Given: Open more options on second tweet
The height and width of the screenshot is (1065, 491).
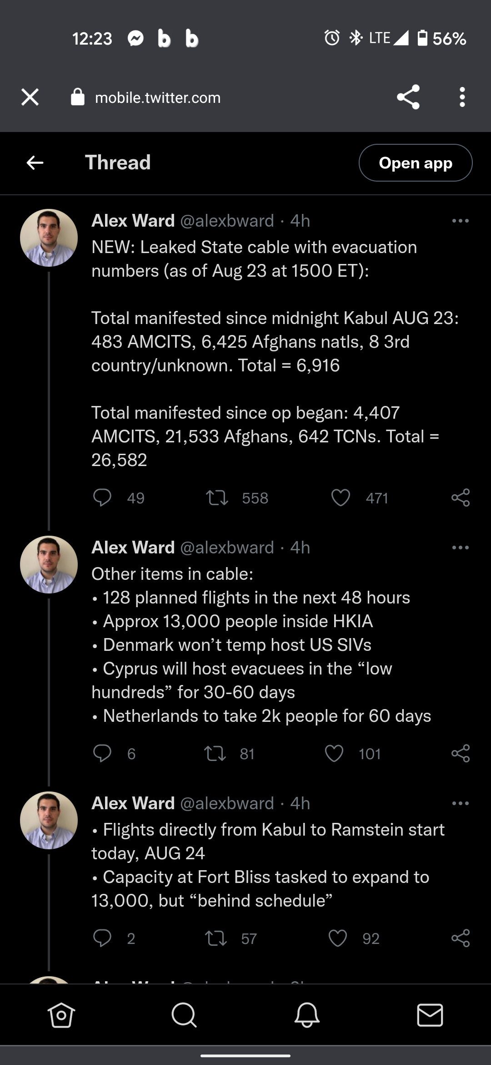Looking at the screenshot, I should (461, 548).
